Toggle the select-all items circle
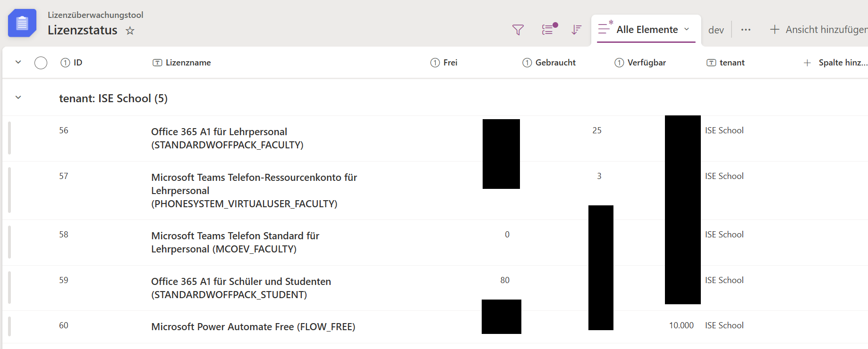Viewport: 868px width, 349px height. pyautogui.click(x=41, y=63)
